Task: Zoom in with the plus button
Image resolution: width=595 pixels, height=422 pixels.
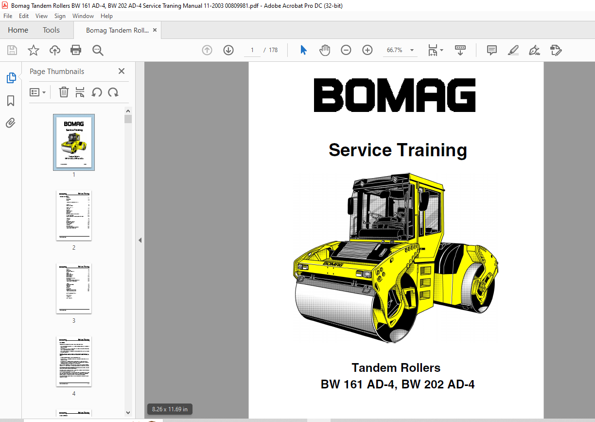Action: [367, 50]
